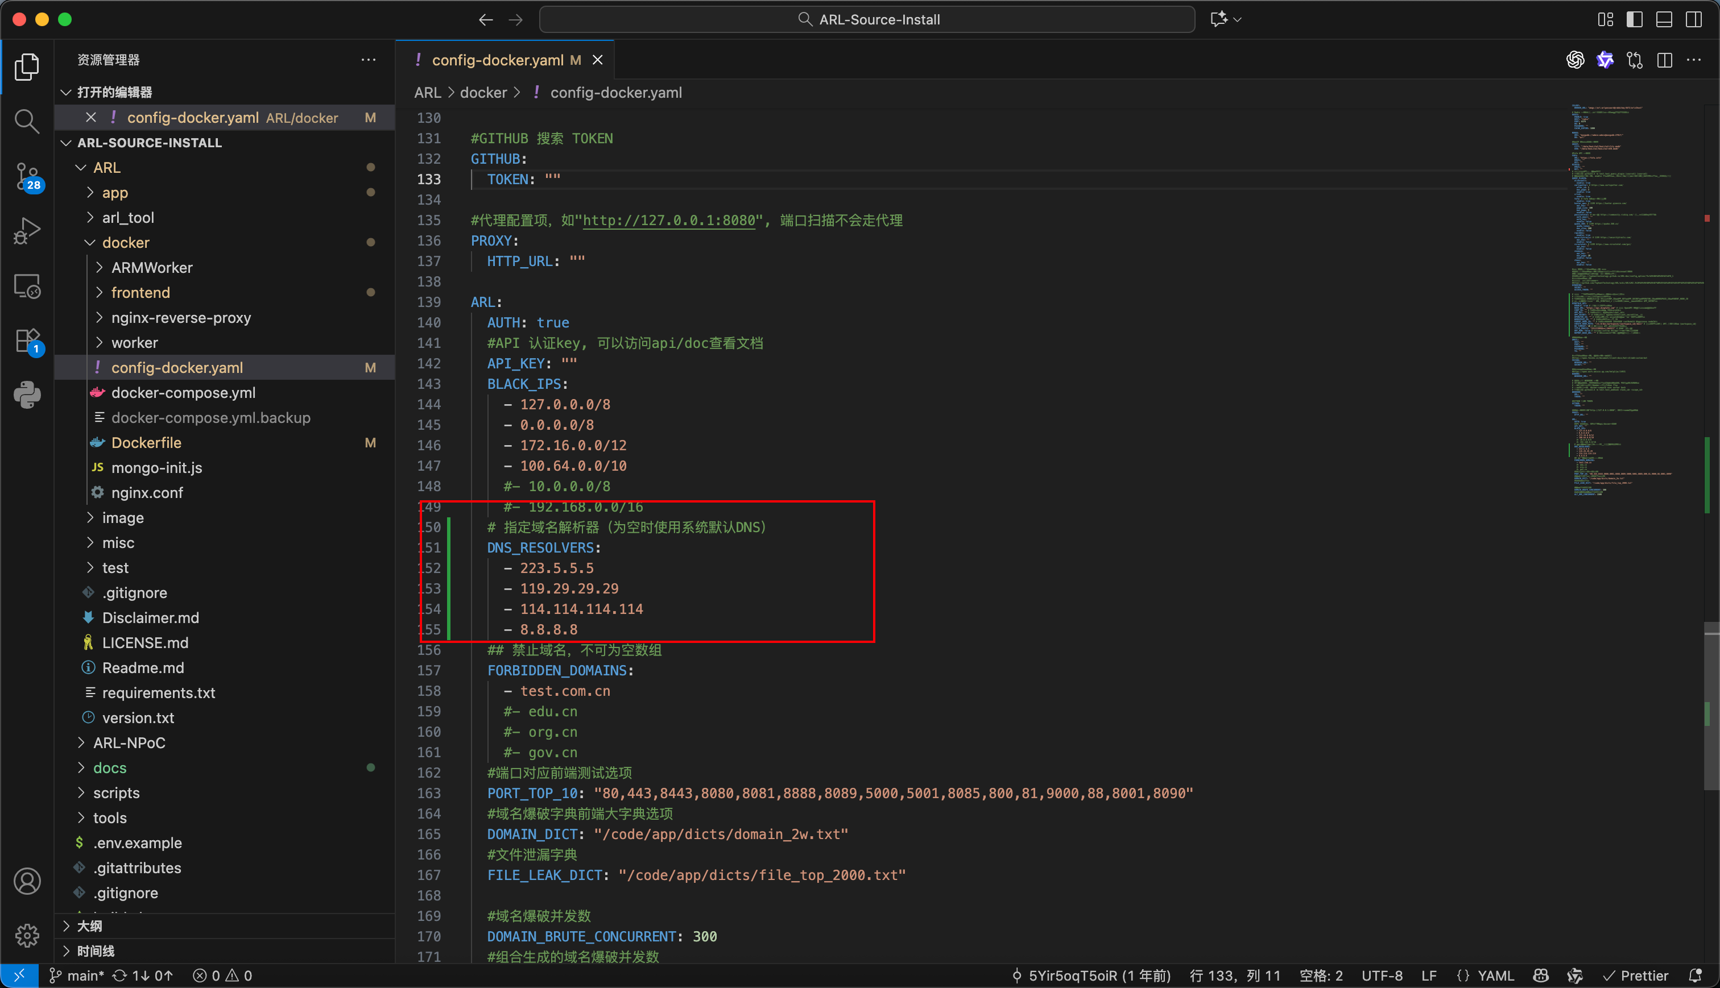
Task: Open Extensions view in activity bar
Action: coord(27,340)
